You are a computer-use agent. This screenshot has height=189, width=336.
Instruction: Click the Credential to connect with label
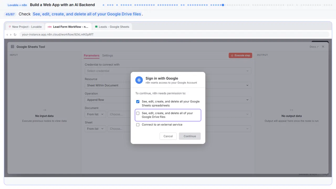(102, 65)
